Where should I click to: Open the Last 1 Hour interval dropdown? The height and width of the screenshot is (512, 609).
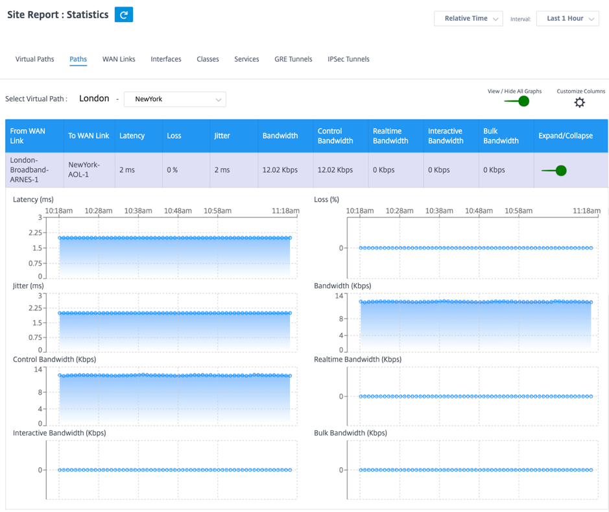(x=567, y=19)
